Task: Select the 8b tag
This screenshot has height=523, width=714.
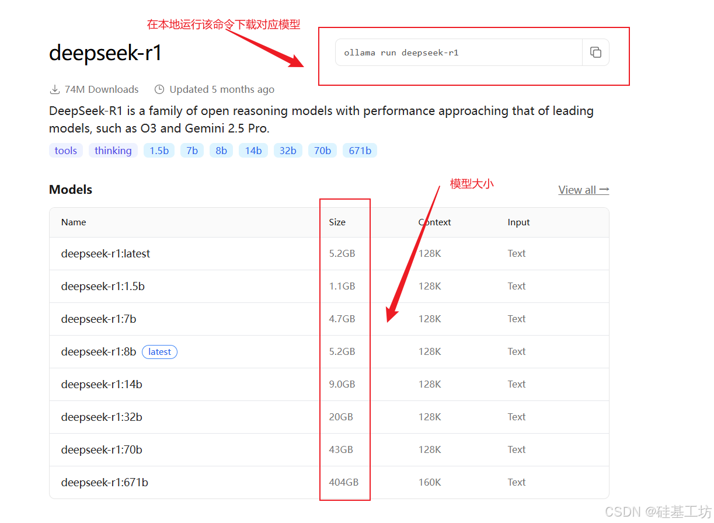Action: (221, 151)
